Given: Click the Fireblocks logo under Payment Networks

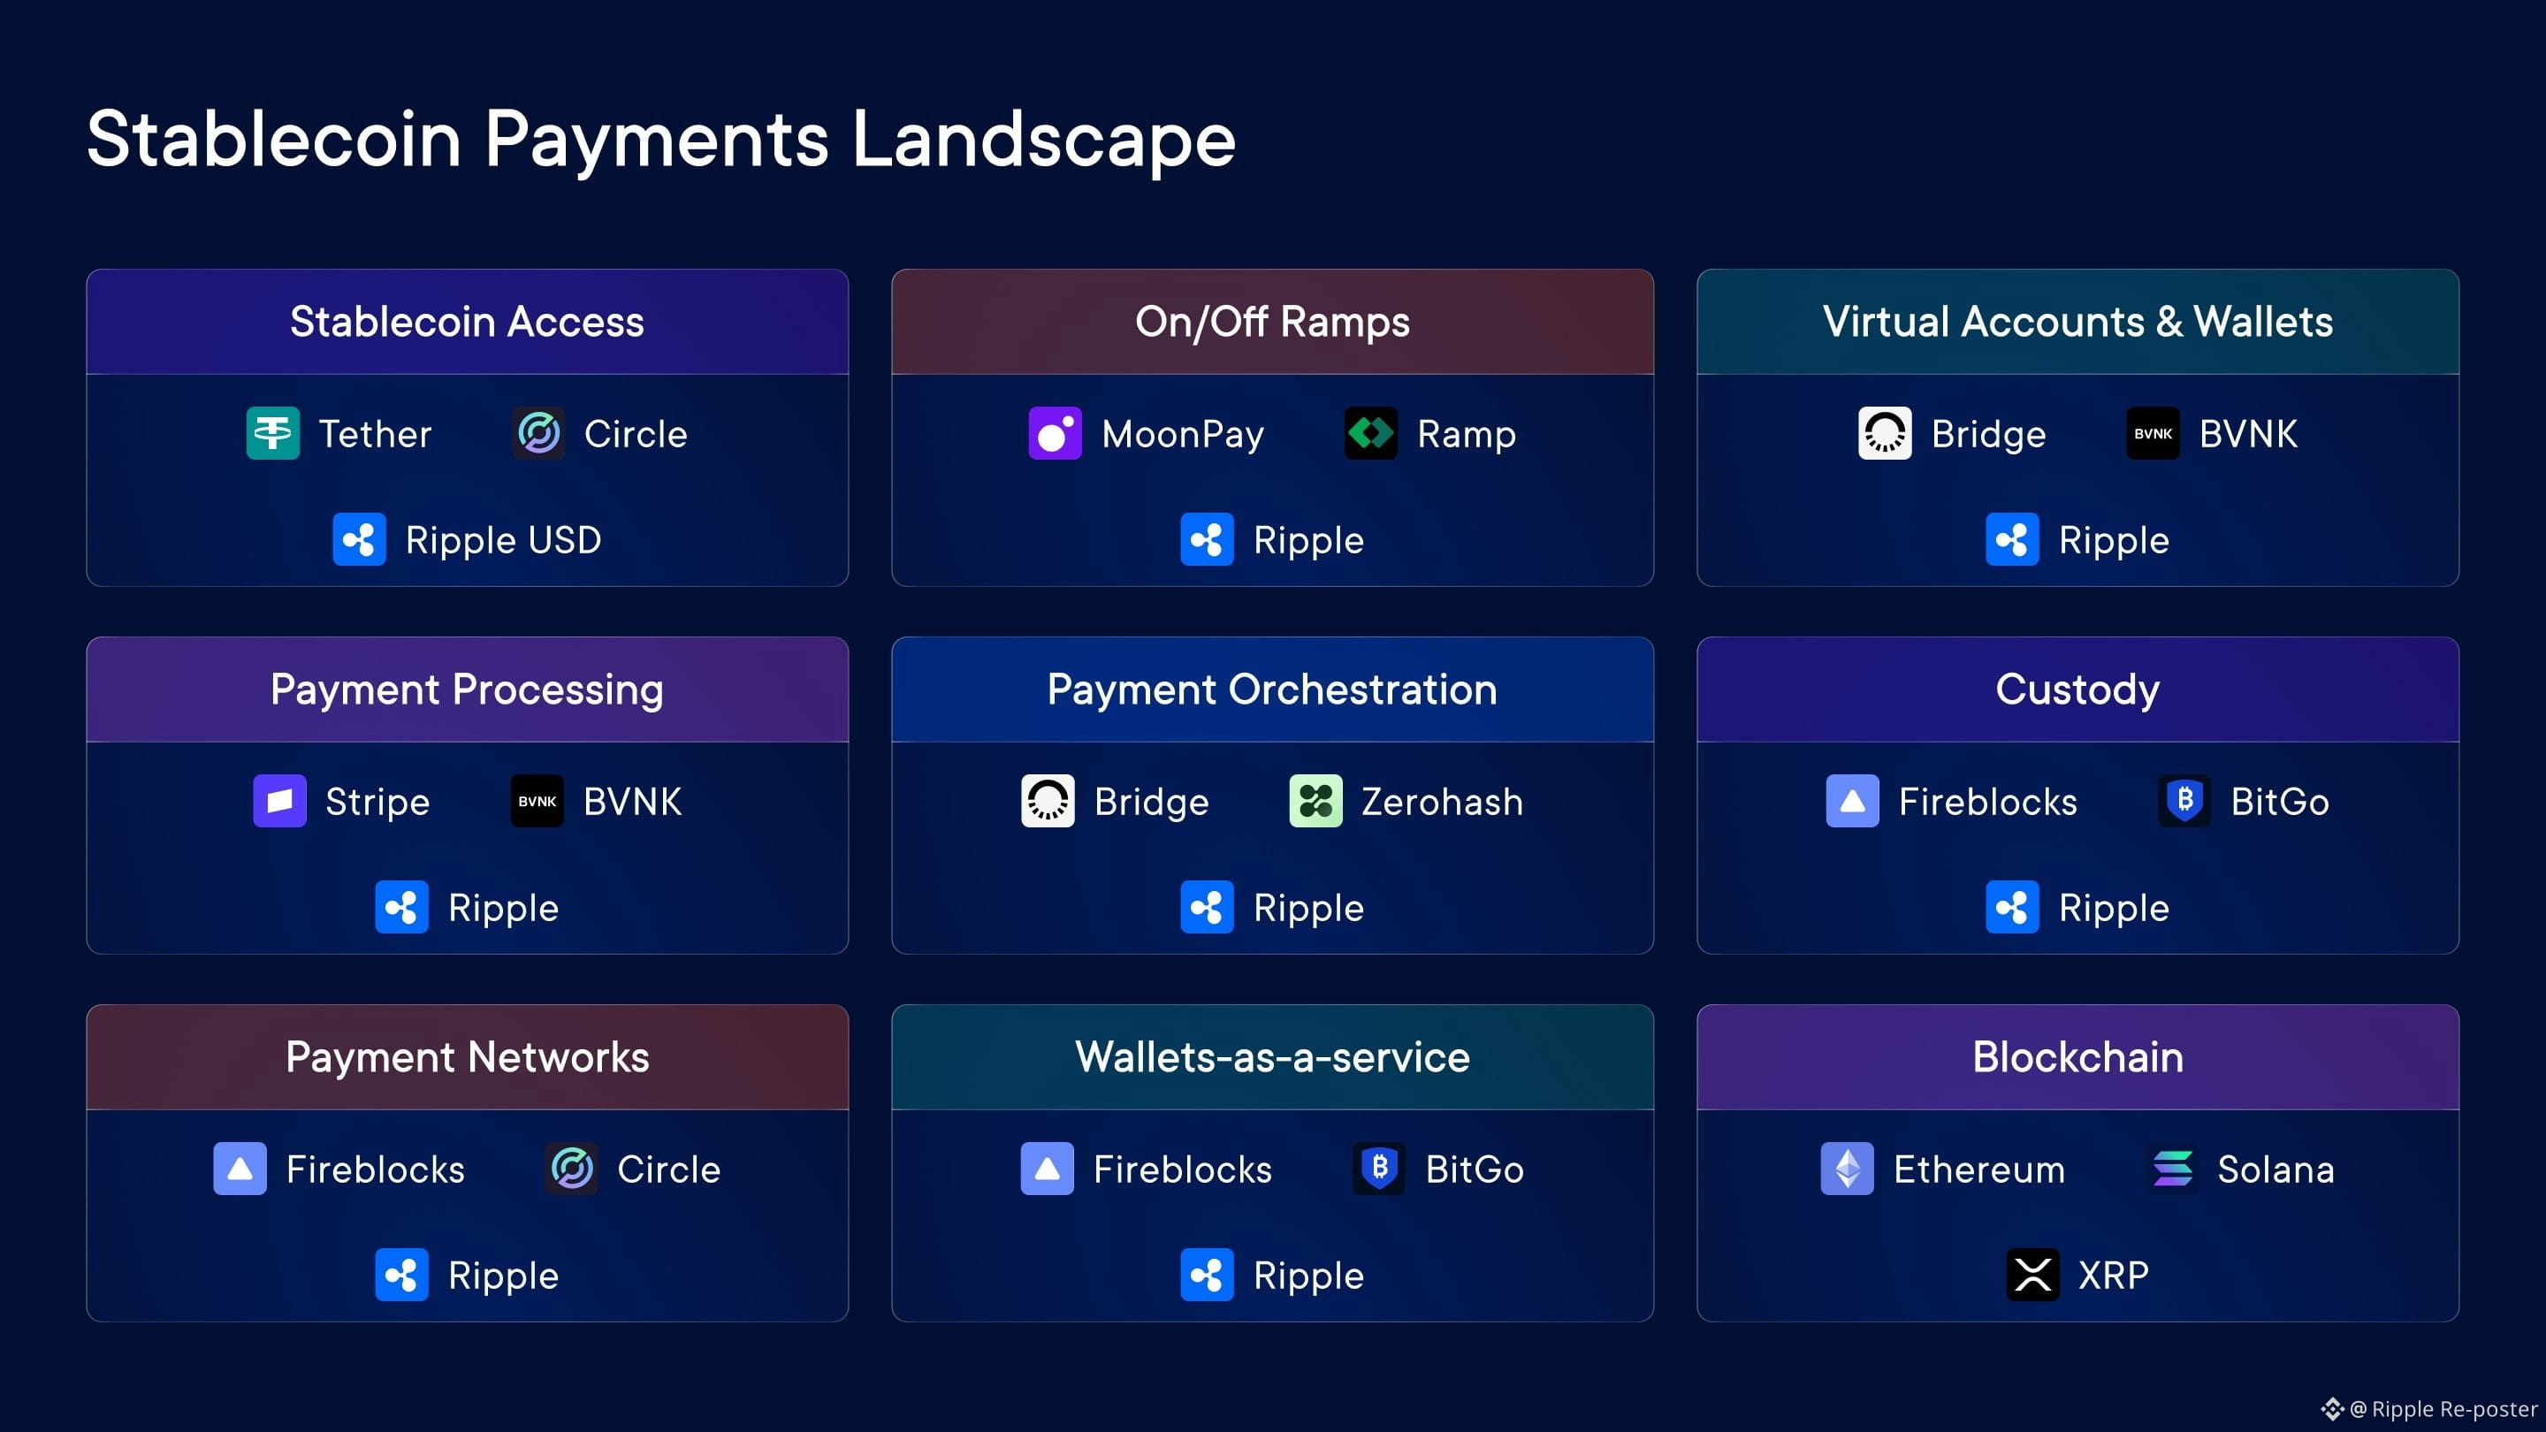Looking at the screenshot, I should 240,1169.
